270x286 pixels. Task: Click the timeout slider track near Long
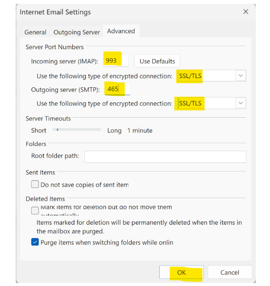point(97,130)
